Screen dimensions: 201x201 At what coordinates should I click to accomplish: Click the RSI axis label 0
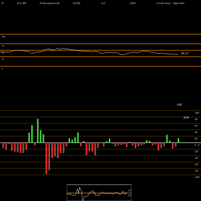[x=2, y=69]
